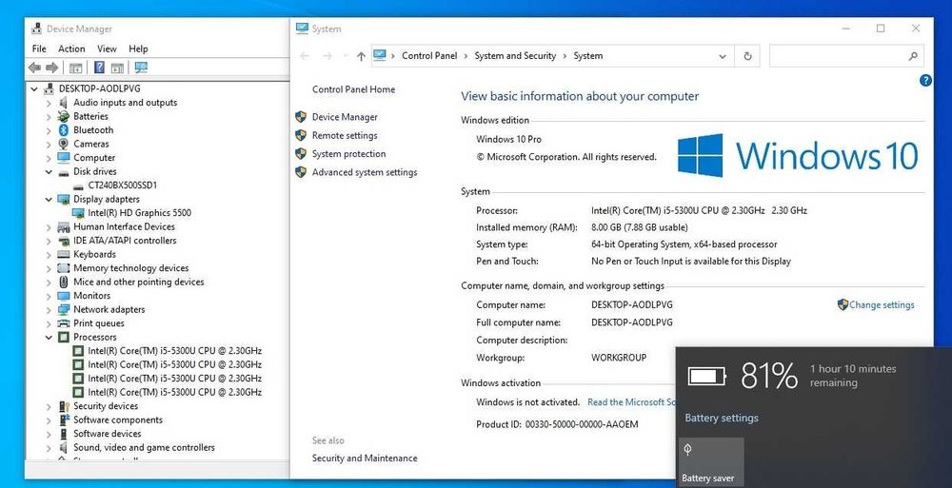Open Help menu in Device Manager

coord(138,49)
